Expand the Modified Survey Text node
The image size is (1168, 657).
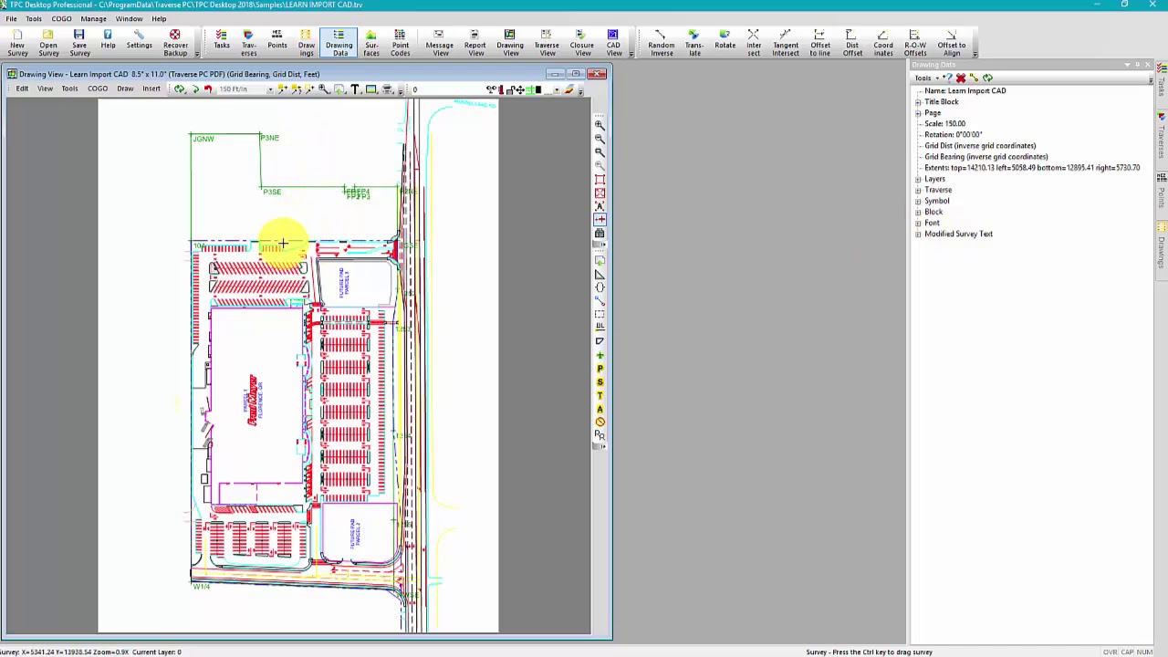(918, 234)
